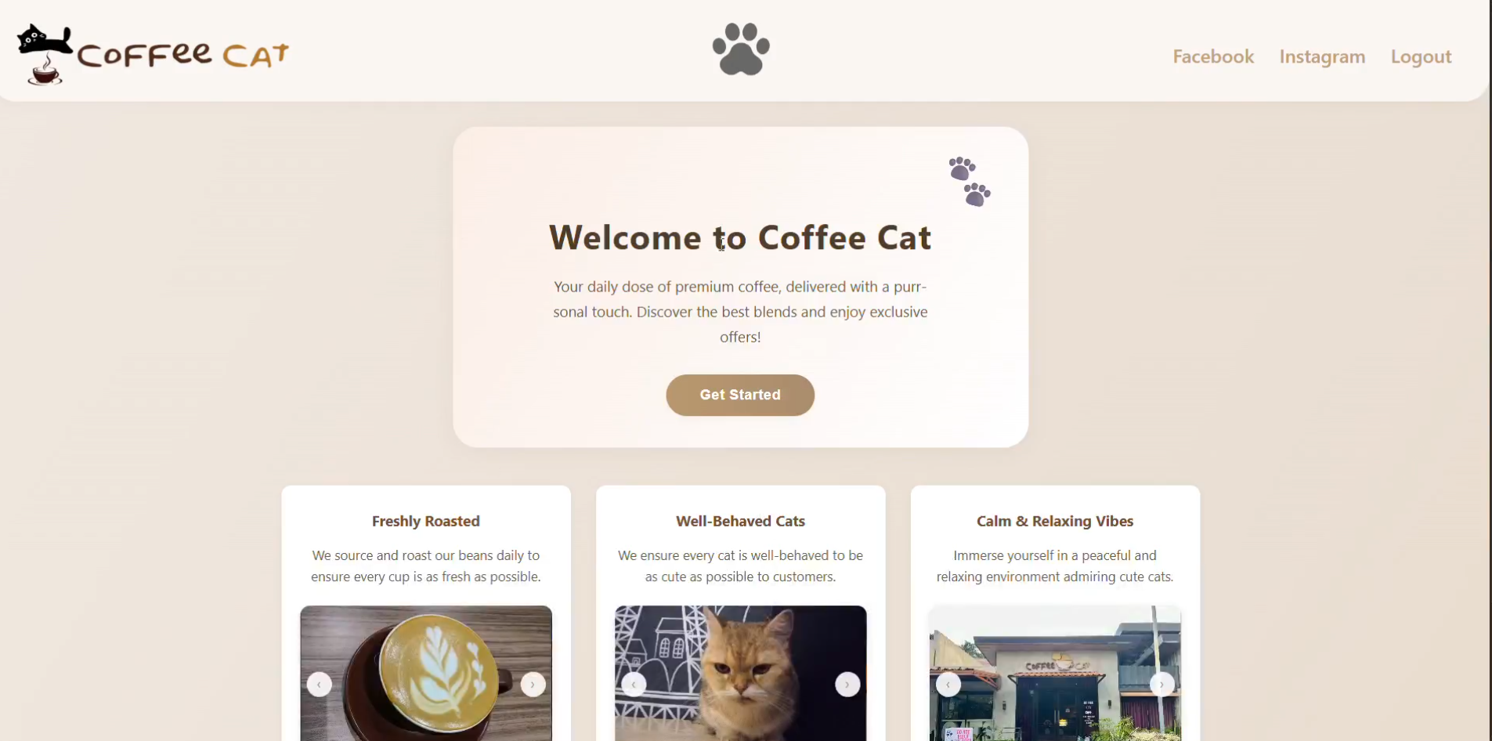
Task: Open the Instagram link
Action: pyautogui.click(x=1322, y=56)
